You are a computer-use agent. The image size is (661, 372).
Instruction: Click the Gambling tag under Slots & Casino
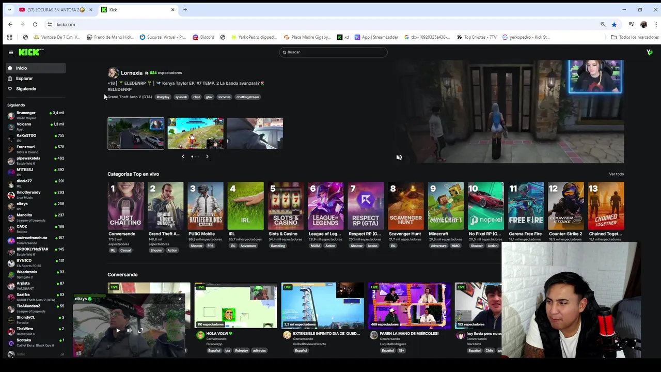coord(278,246)
